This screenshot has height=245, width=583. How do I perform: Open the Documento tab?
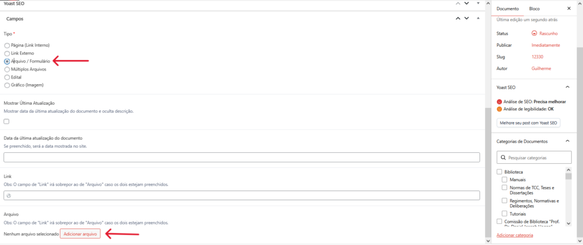pyautogui.click(x=507, y=9)
